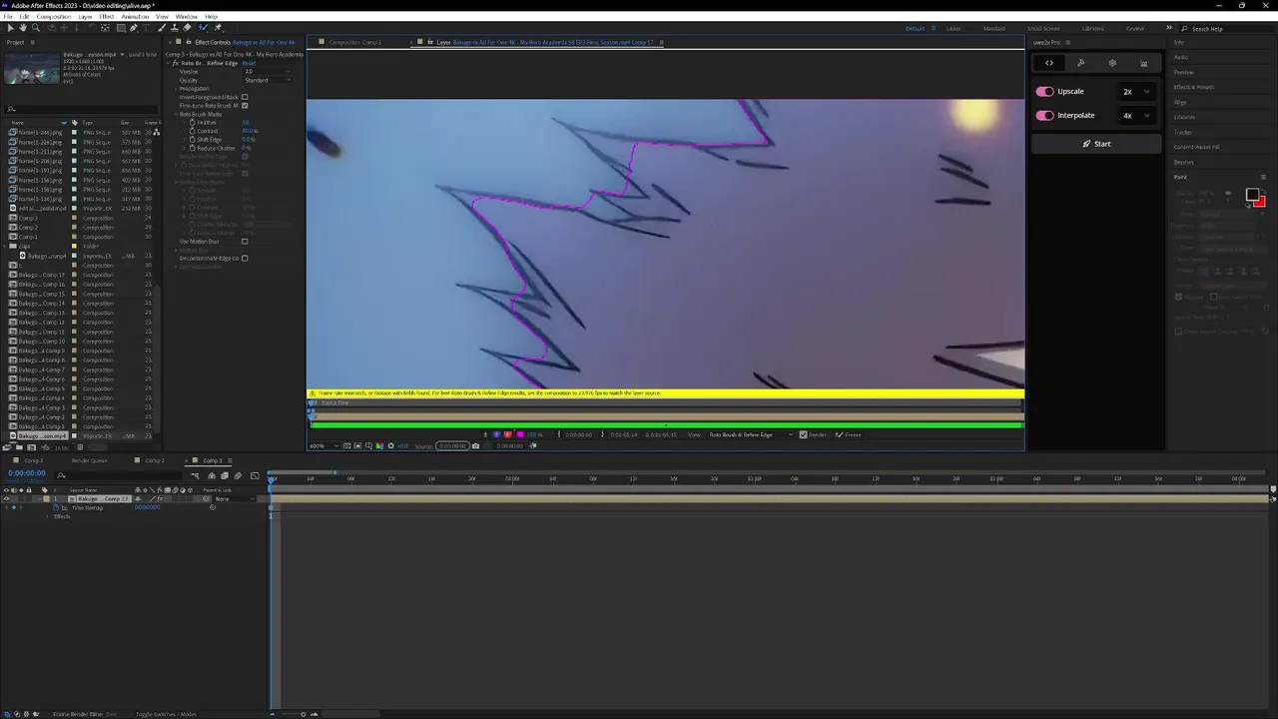This screenshot has height=719, width=1278.
Task: Open the Effects & Presets panel
Action: 1194,87
